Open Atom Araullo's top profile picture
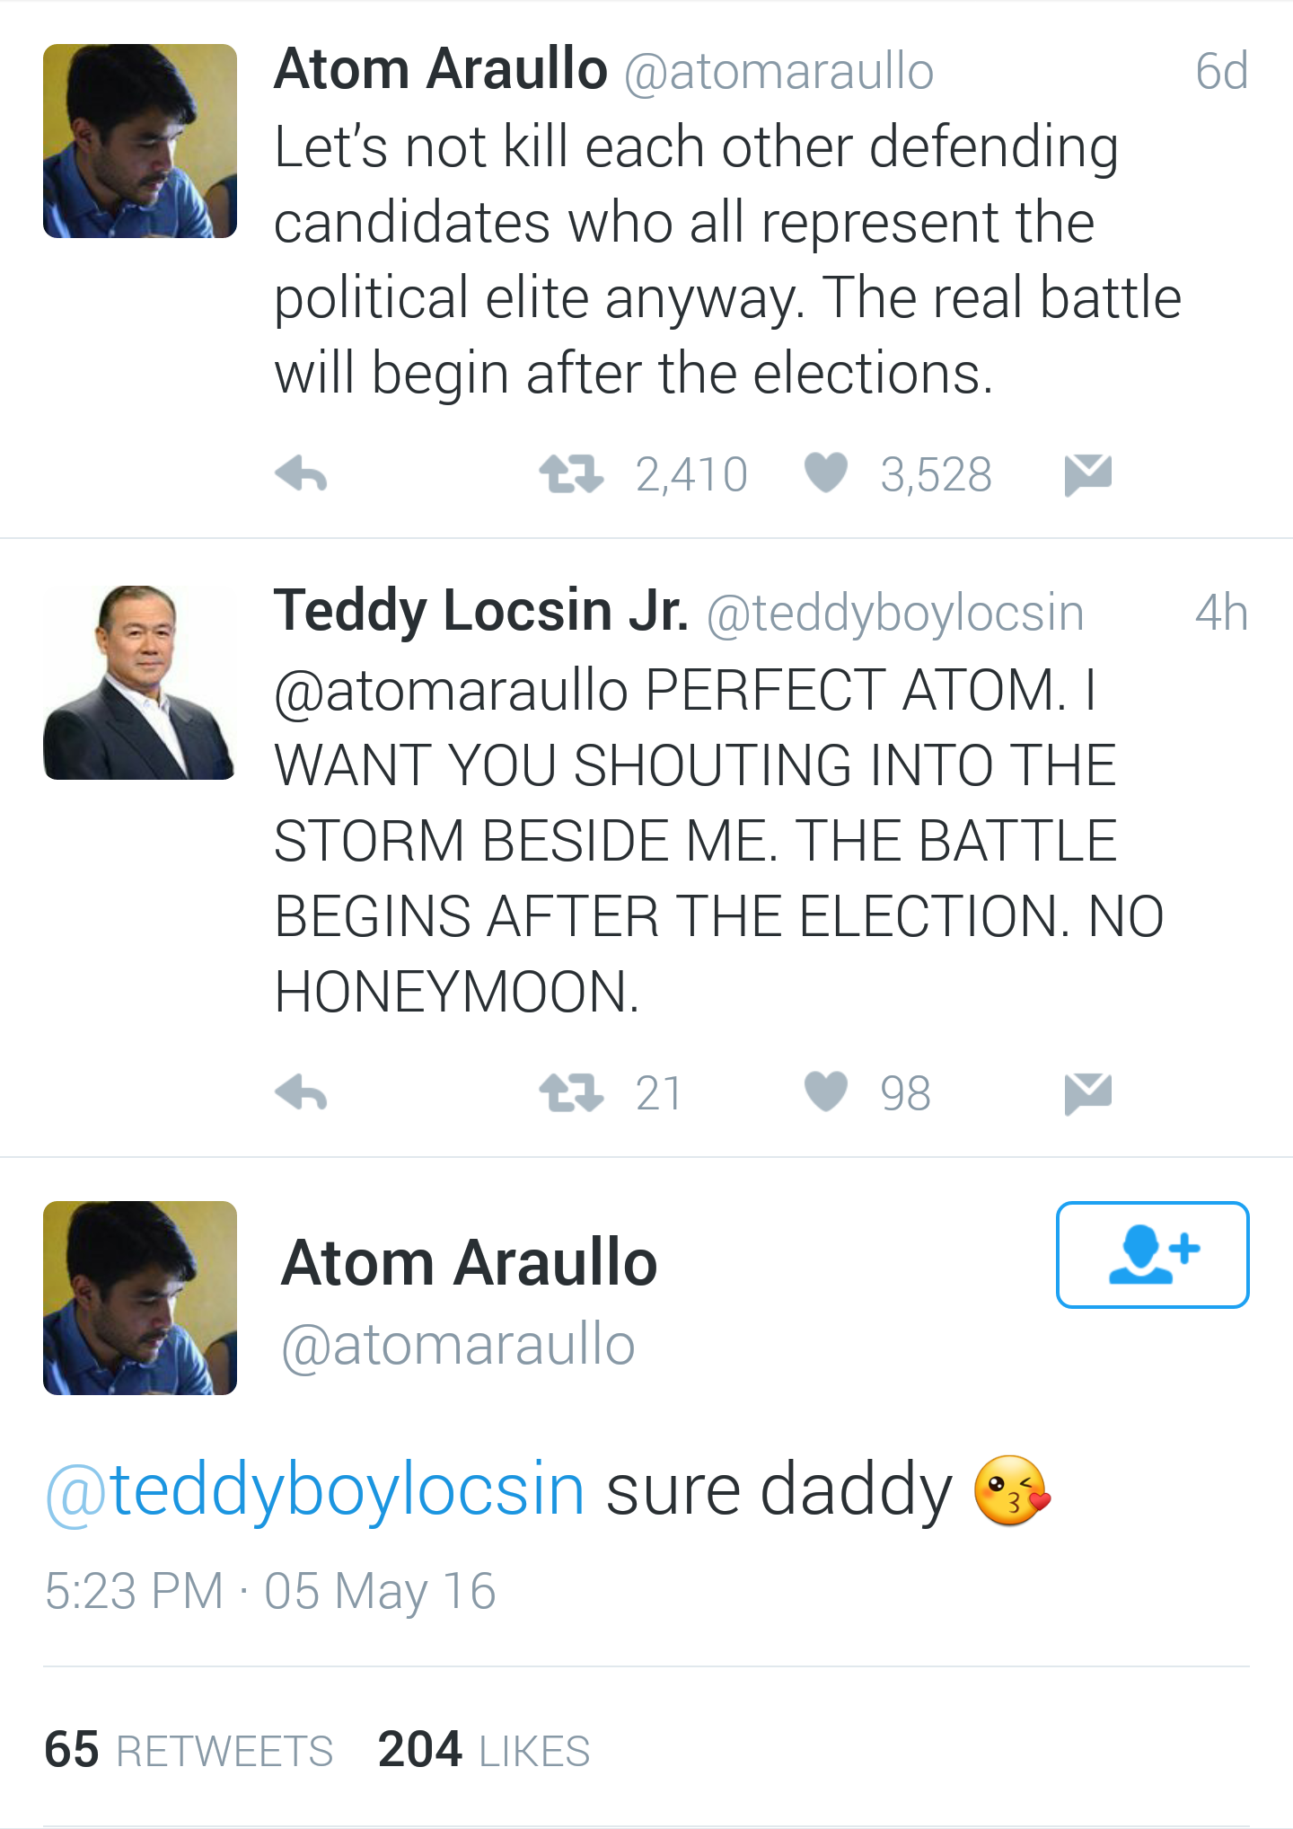The height and width of the screenshot is (1829, 1293). 140,141
